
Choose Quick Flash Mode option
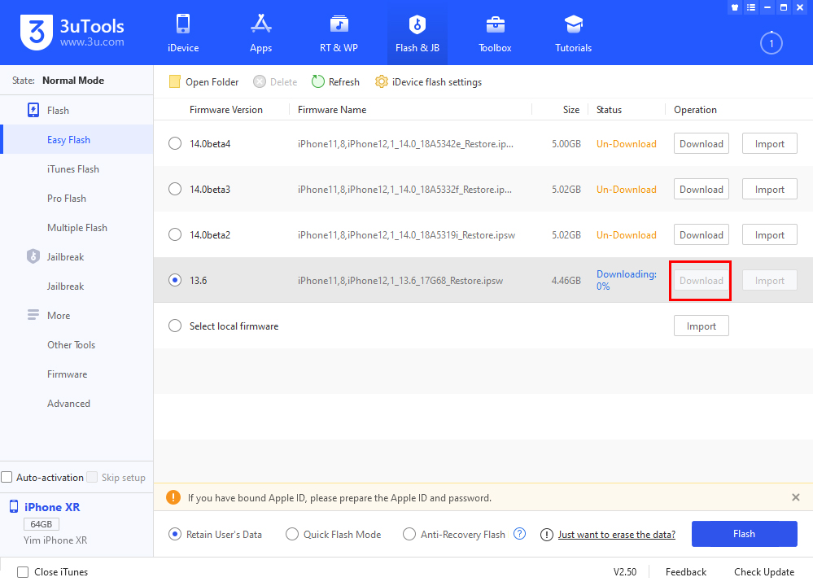tap(292, 535)
